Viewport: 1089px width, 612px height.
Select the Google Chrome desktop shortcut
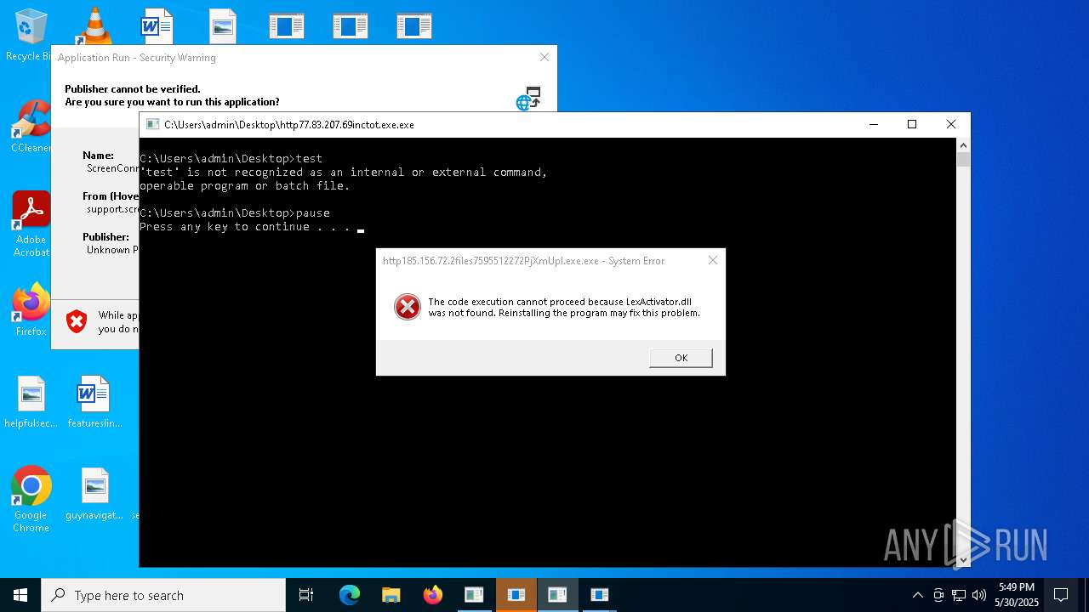click(x=31, y=500)
